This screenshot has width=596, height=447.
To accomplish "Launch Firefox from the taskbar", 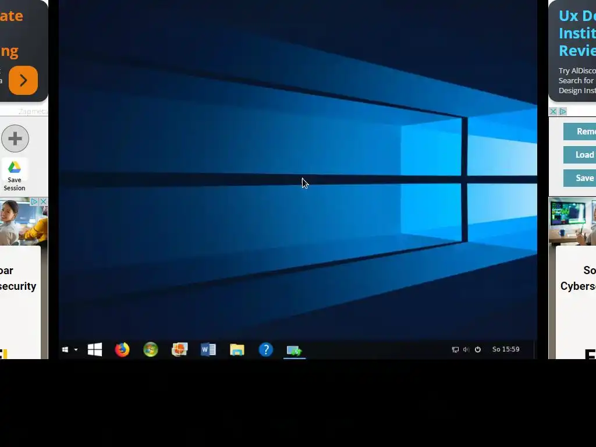I will [122, 349].
